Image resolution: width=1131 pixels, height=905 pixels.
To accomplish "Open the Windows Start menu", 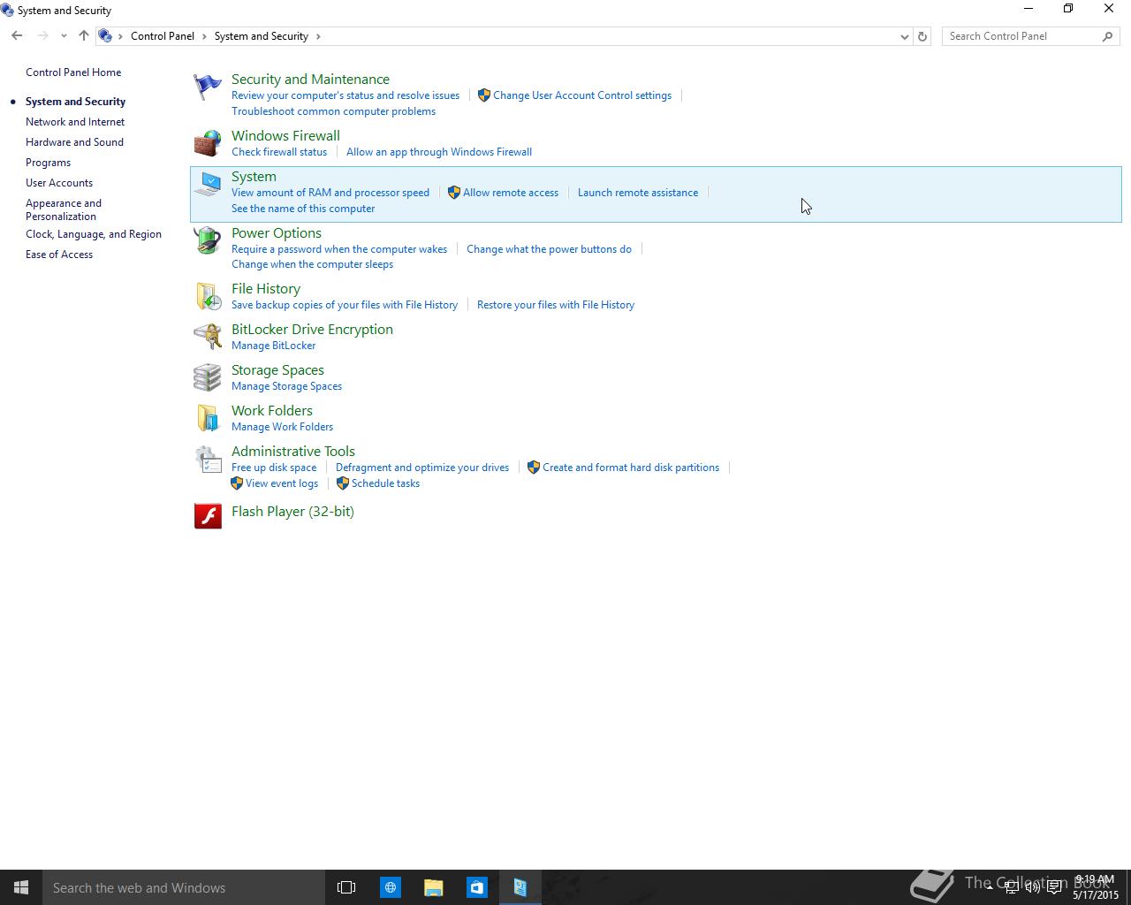I will pyautogui.click(x=21, y=887).
